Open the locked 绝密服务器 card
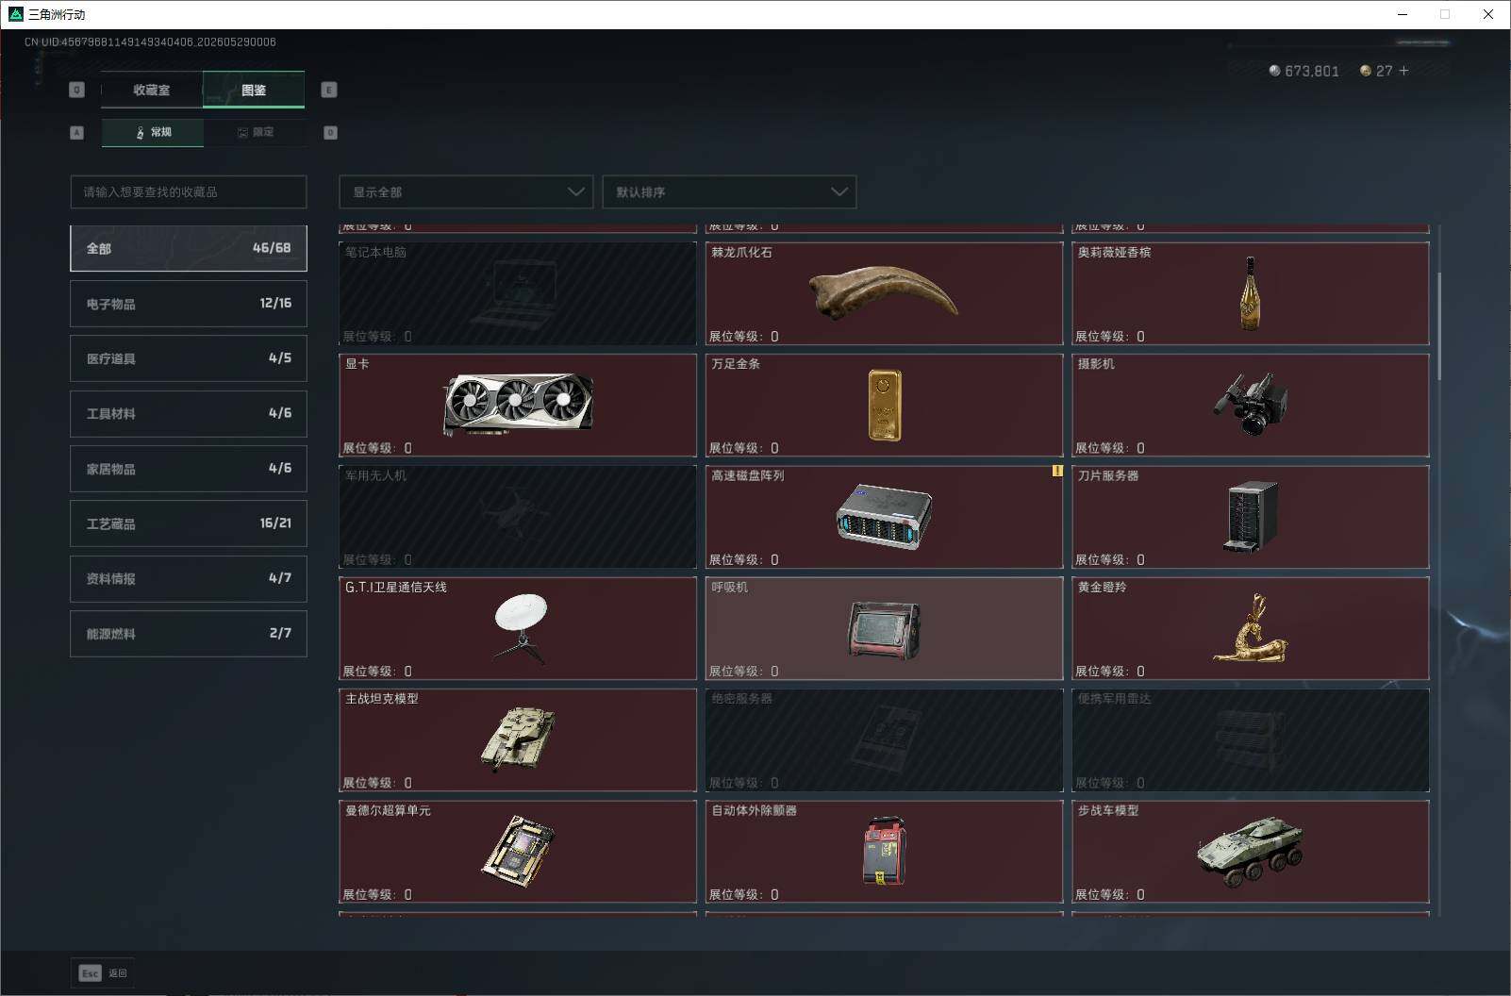 884,740
